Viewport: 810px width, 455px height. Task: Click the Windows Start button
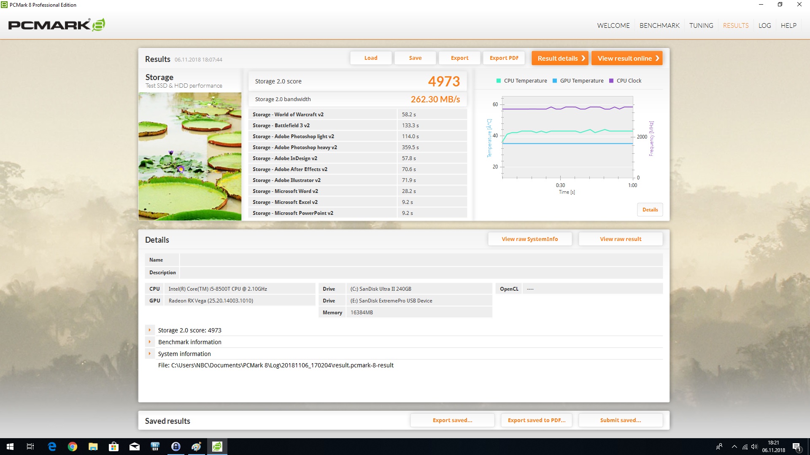pyautogui.click(x=10, y=447)
